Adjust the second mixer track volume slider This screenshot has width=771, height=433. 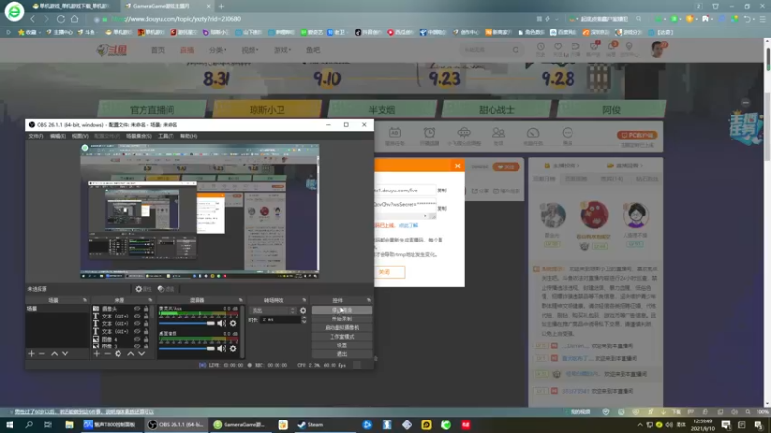tap(187, 348)
